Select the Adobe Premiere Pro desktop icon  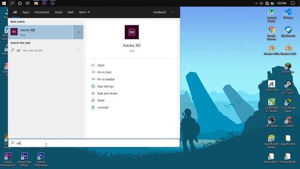(8, 160)
